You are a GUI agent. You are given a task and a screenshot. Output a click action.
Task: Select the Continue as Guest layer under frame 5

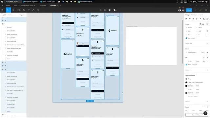point(12,55)
